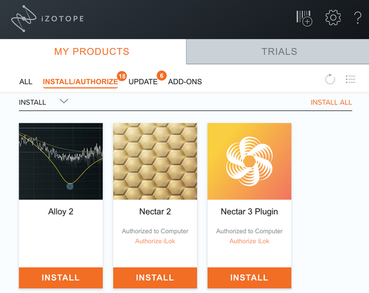369x293 pixels.
Task: Click Authorize iLok under Nectar 2
Action: click(155, 241)
